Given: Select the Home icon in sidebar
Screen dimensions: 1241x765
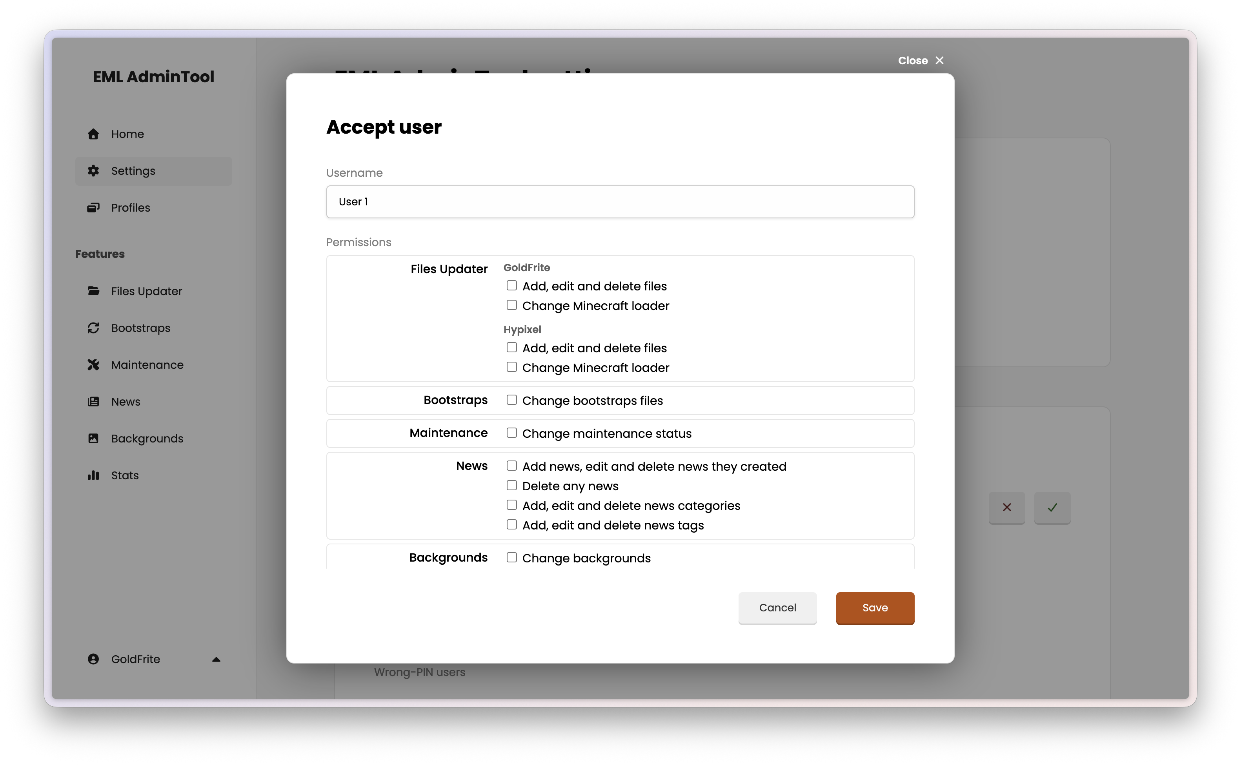Looking at the screenshot, I should 93,134.
